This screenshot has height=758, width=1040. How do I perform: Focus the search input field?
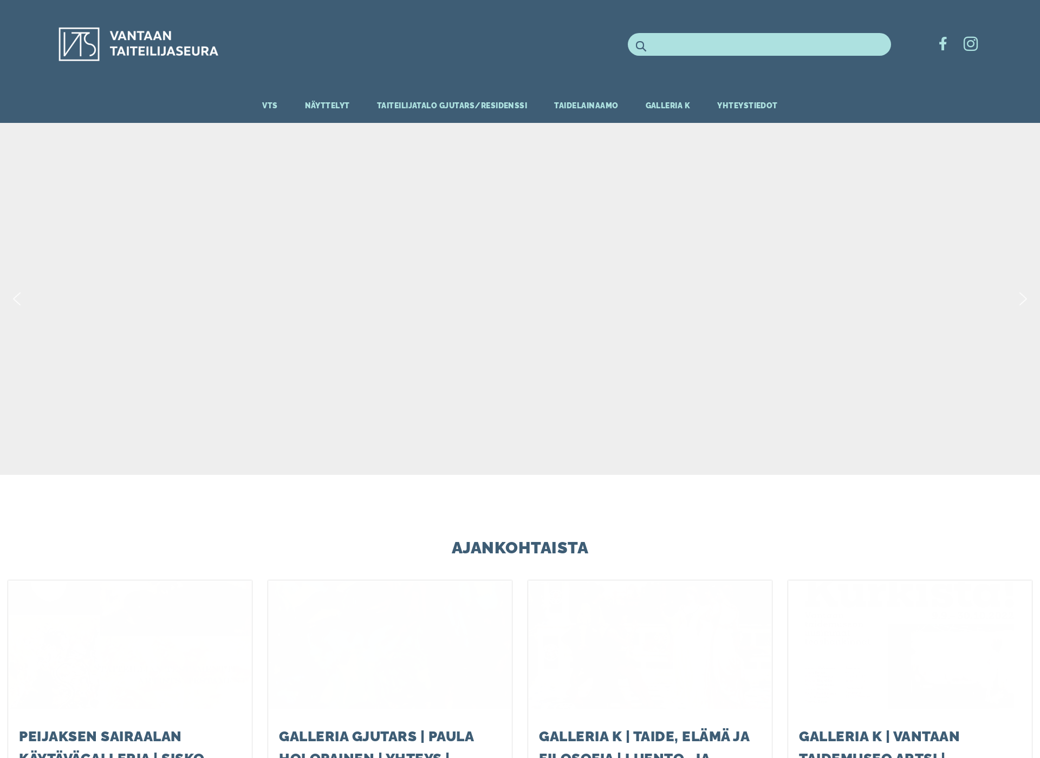(759, 44)
